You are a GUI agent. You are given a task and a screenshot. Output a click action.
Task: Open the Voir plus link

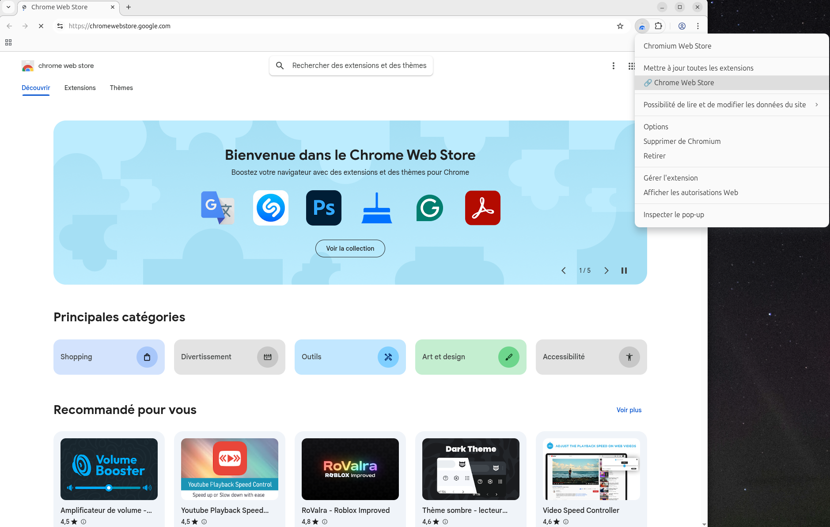click(x=629, y=410)
